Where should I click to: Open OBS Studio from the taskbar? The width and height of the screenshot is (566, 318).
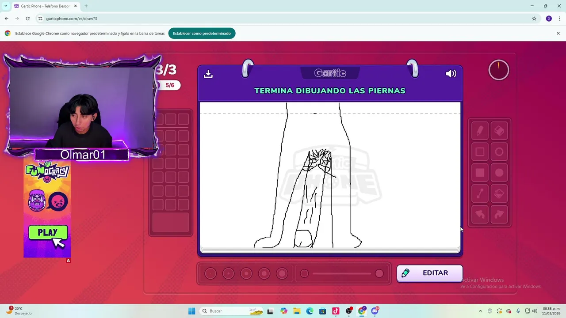349,311
